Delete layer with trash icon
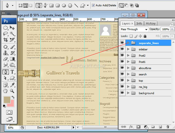 point(168,127)
